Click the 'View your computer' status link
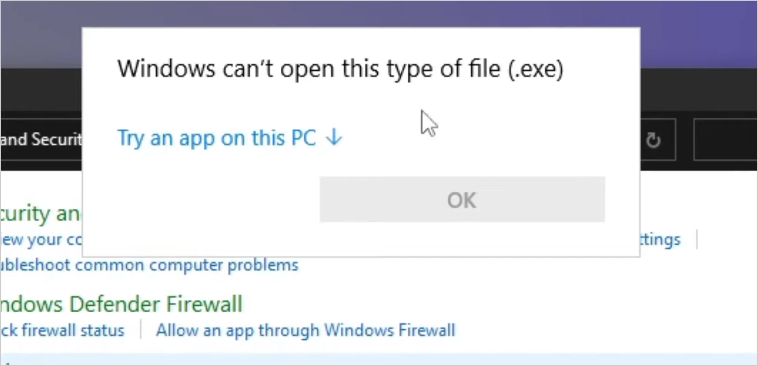 click(41, 240)
